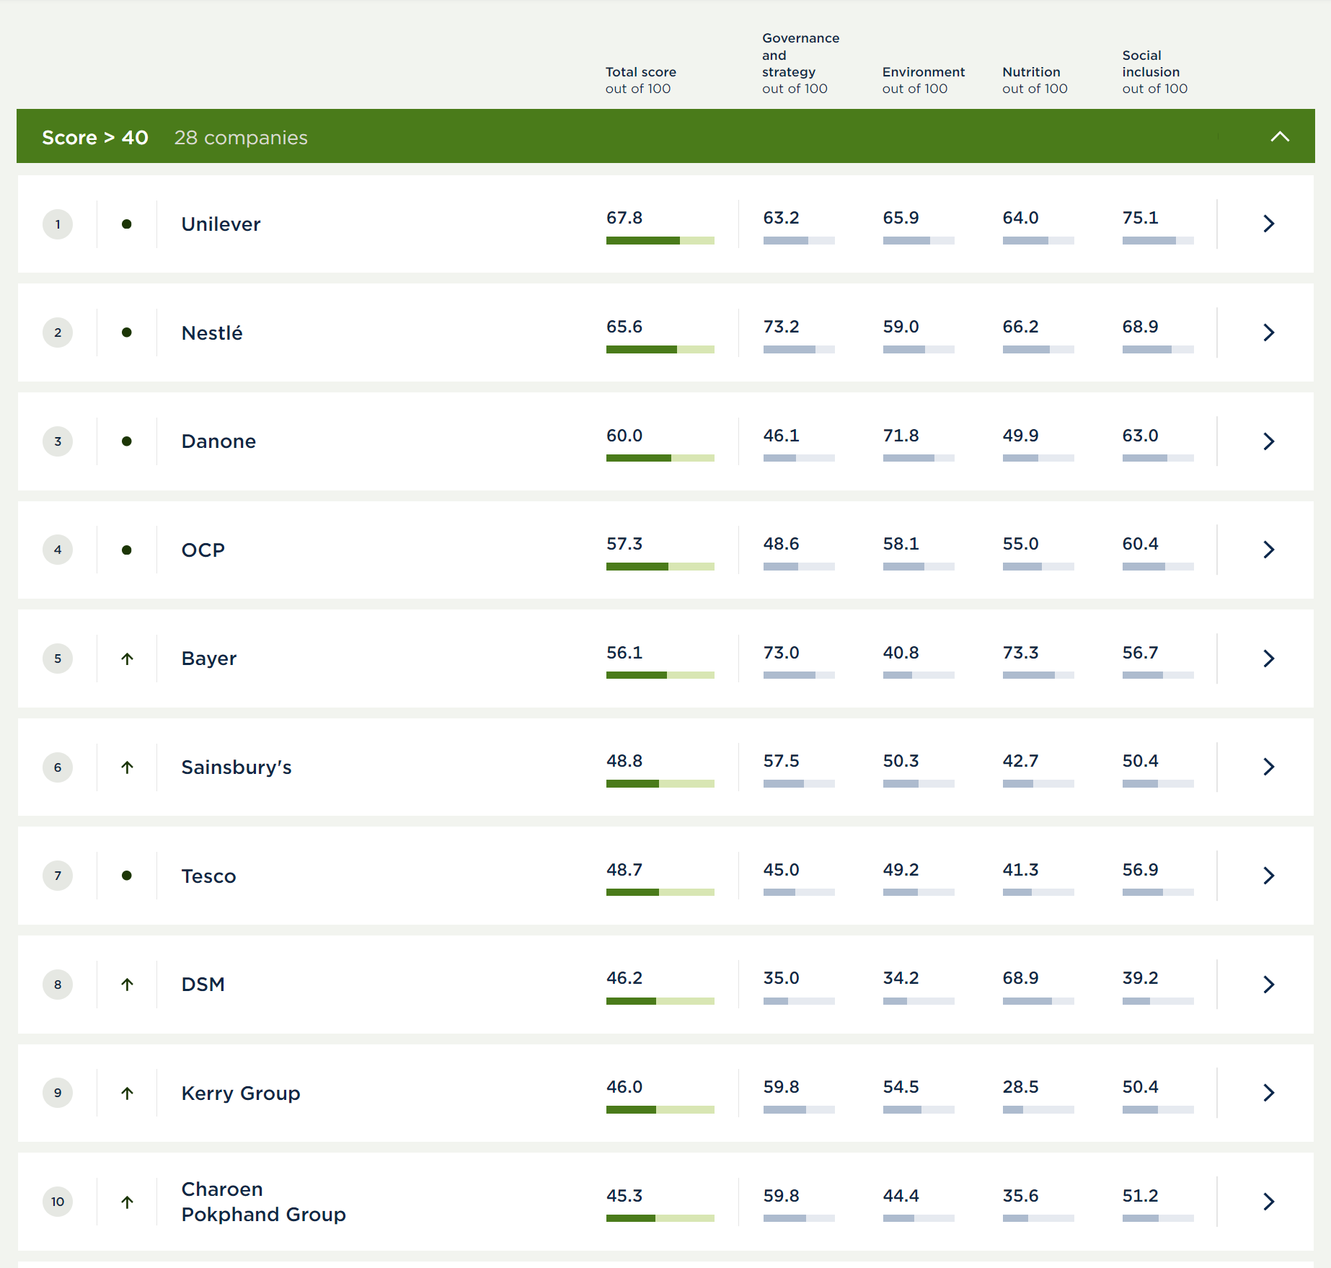Click the OCP row chevron arrow

pyautogui.click(x=1268, y=550)
